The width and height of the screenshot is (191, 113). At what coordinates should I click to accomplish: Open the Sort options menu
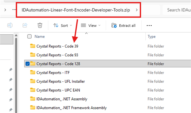point(63,25)
